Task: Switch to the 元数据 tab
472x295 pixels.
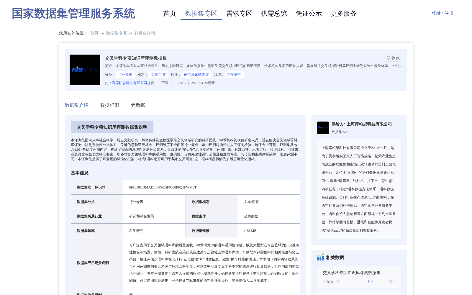Action: coord(138,105)
